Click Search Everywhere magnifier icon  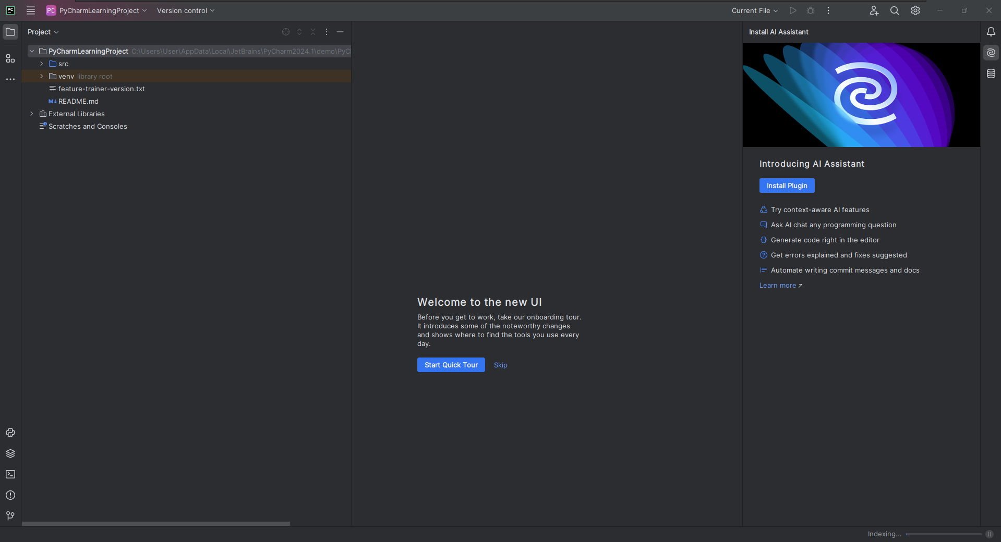895,10
